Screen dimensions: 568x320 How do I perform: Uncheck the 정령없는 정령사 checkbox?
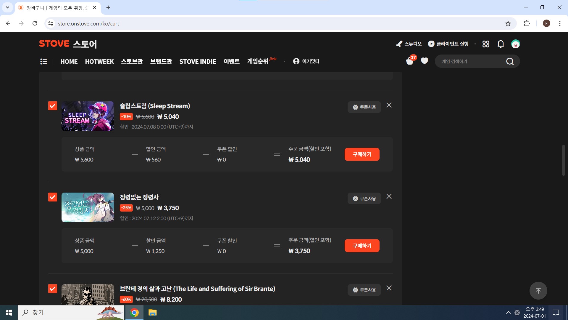pos(53,197)
